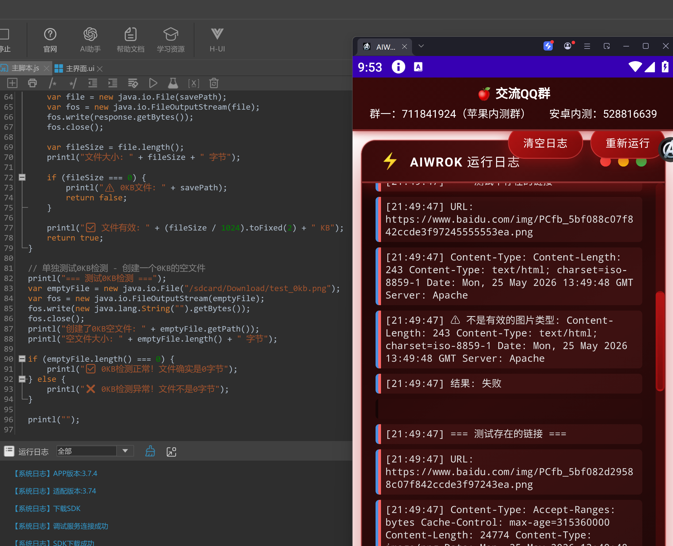Collapse the else fold at line 92
The image size is (673, 546).
point(22,379)
